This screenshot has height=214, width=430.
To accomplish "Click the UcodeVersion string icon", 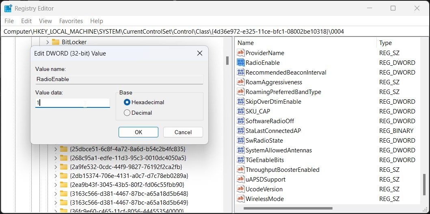I will [240, 189].
